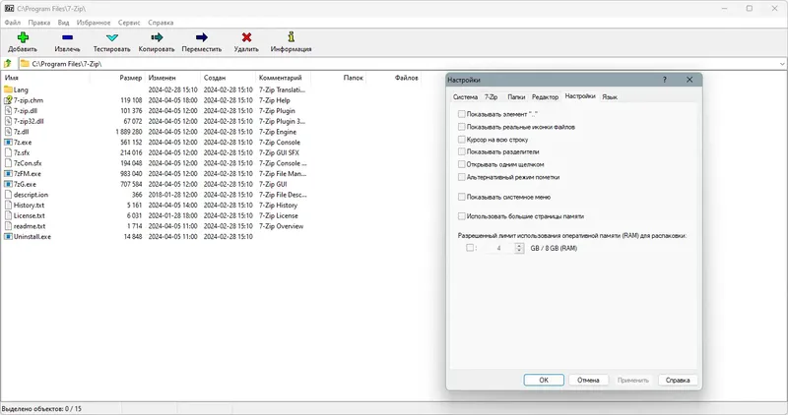Toggle Альтернативный режим пометки checkbox
Image resolution: width=788 pixels, height=415 pixels.
pyautogui.click(x=461, y=177)
